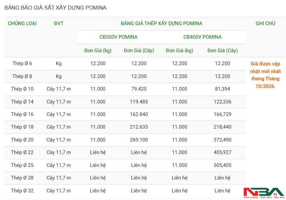Click the 'Thép Ø 28' row label
This screenshot has width=286, height=200.
tap(22, 178)
